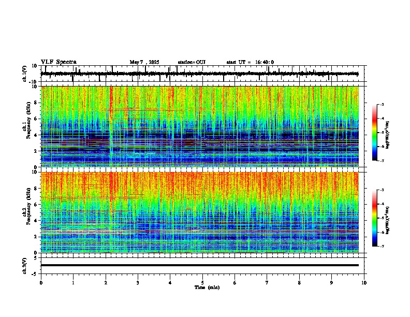Click the log(PSD) label beside ch.2 color bar
This screenshot has height=317, width=410.
(x=387, y=220)
